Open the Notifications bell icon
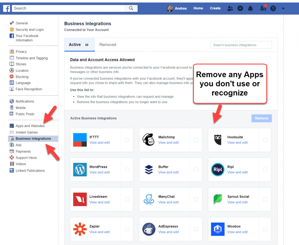This screenshot has height=245, width=299. click(250, 8)
